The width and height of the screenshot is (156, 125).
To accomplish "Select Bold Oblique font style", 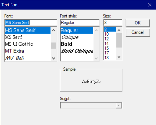I will (x=77, y=51).
